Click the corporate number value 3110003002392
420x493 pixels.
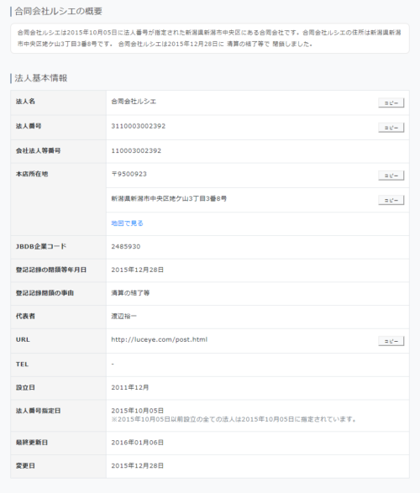coord(139,126)
